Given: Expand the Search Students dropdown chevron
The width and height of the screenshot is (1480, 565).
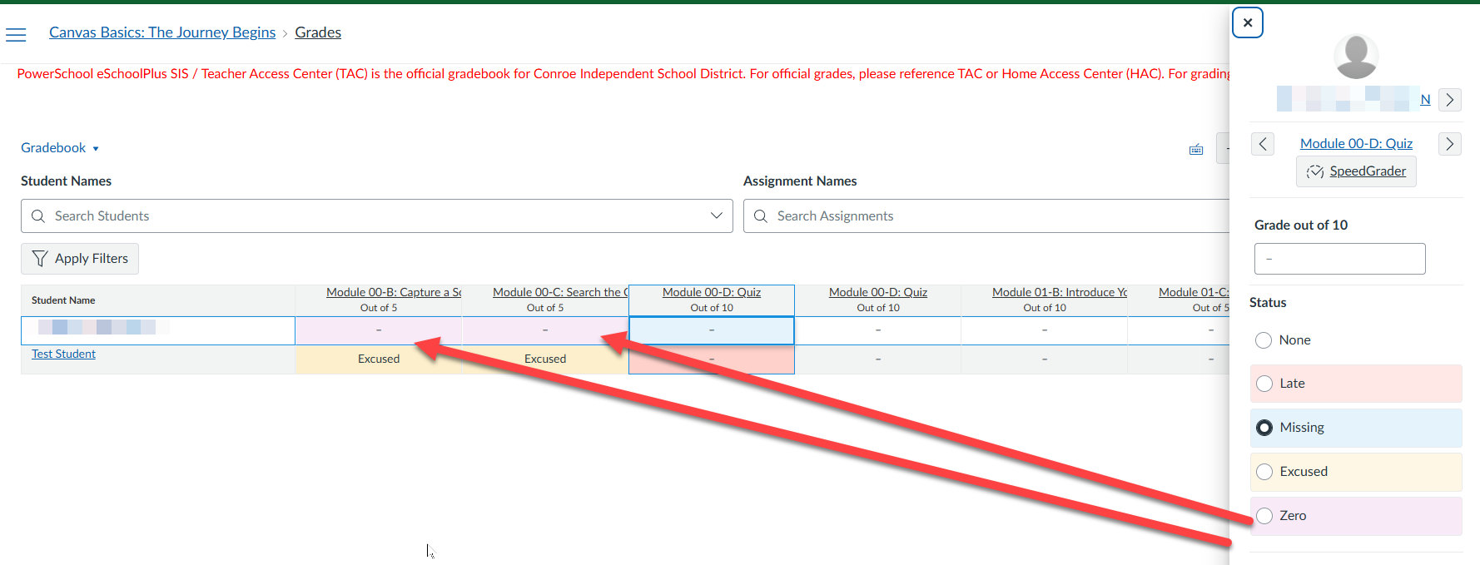Looking at the screenshot, I should coord(716,216).
